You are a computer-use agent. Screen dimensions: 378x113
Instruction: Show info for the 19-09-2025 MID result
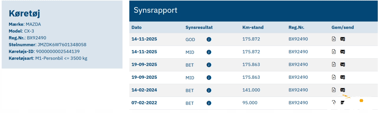[209, 78]
